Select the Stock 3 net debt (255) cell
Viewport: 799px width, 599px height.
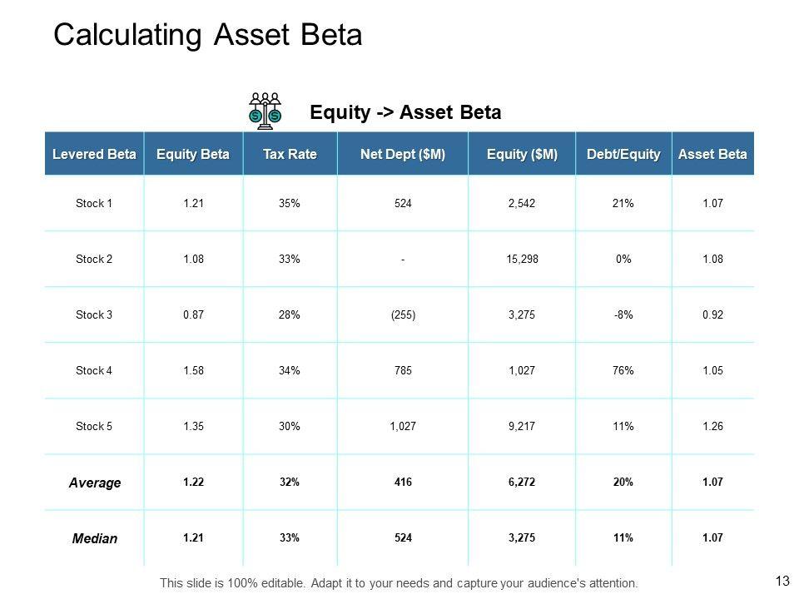click(403, 314)
